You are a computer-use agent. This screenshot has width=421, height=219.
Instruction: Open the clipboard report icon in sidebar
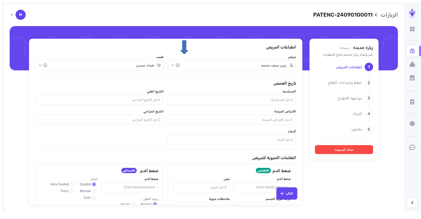click(412, 102)
